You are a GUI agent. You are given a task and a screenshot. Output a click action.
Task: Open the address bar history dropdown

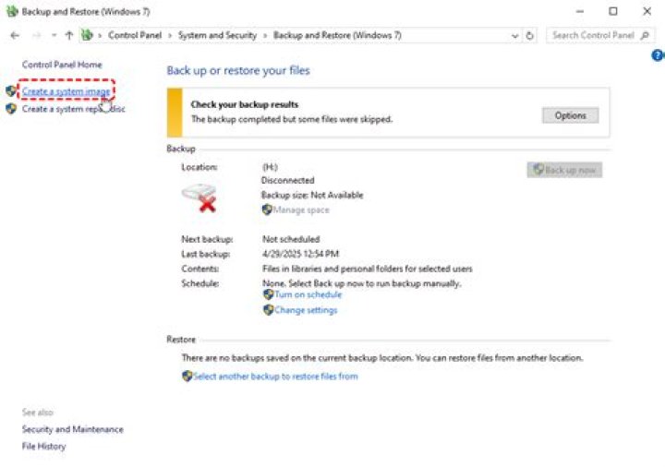click(x=514, y=36)
